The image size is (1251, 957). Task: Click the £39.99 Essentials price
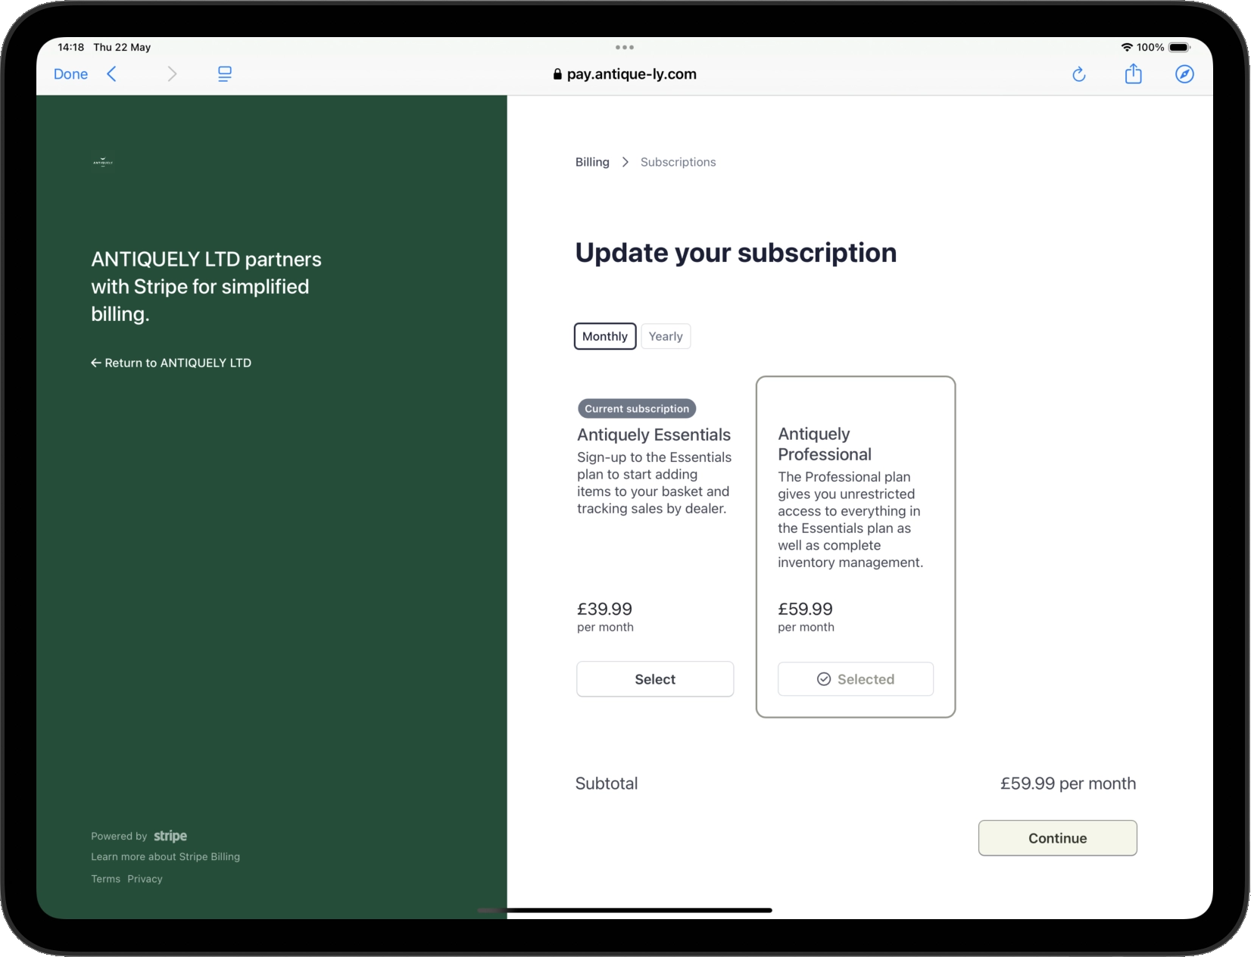(604, 609)
